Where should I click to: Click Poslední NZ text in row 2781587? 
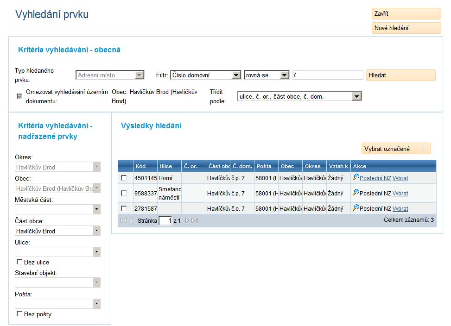[375, 208]
